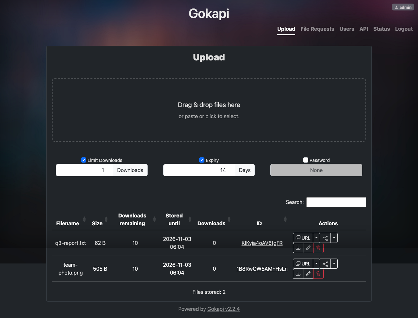Screen dimensions: 418x318
Task: Click the team-photo.png filename cell
Action: (71, 269)
